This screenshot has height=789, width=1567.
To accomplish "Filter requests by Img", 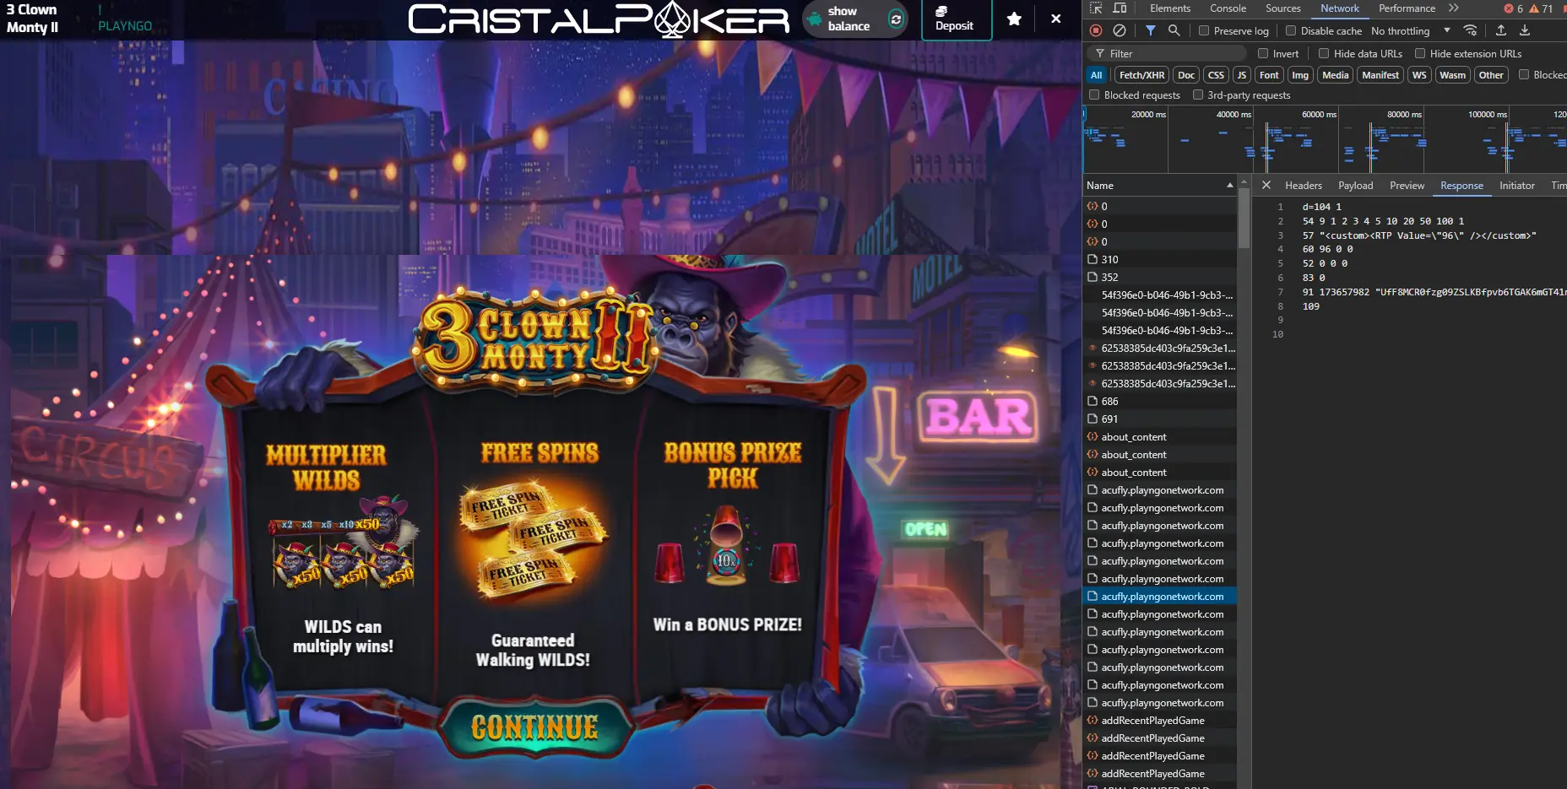I will 1300,74.
